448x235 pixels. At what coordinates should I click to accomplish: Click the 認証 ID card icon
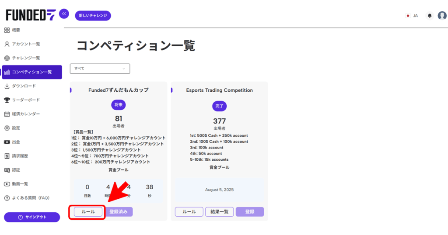pyautogui.click(x=7, y=170)
